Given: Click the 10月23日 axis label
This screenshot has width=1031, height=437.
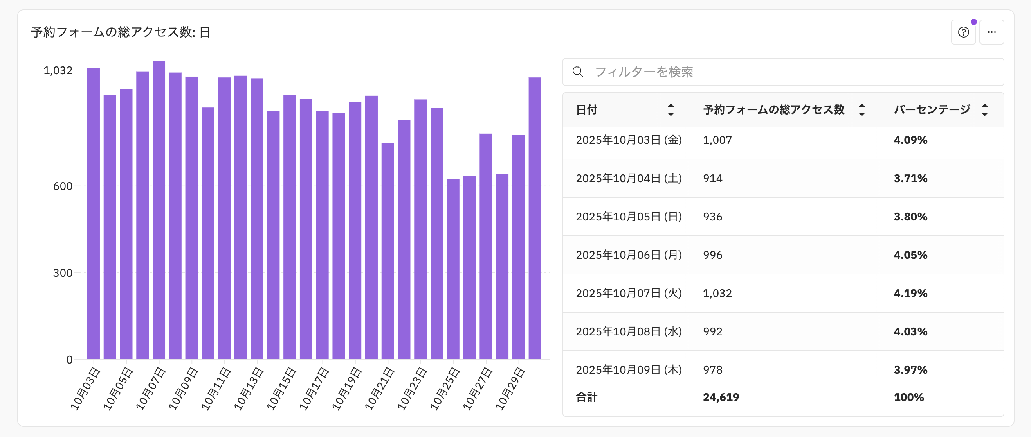Looking at the screenshot, I should click(412, 389).
